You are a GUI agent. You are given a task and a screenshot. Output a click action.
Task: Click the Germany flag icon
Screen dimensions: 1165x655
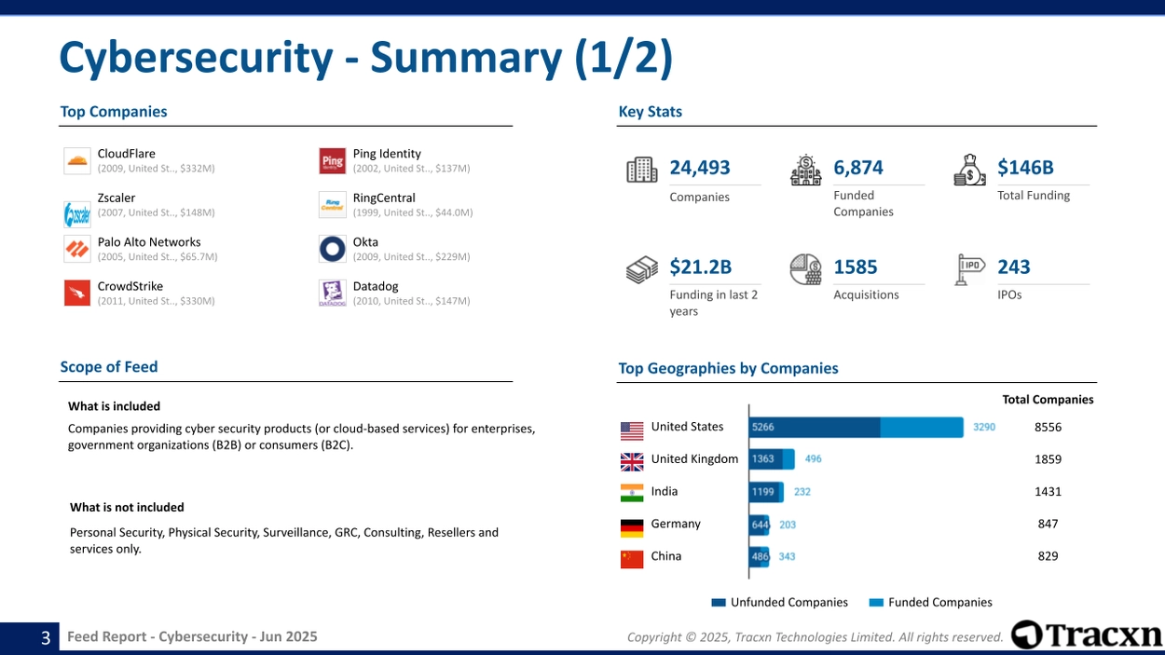click(632, 527)
